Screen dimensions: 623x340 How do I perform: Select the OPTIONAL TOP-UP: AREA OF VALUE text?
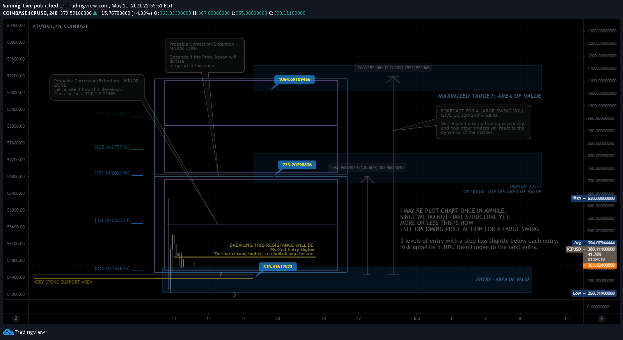point(502,192)
